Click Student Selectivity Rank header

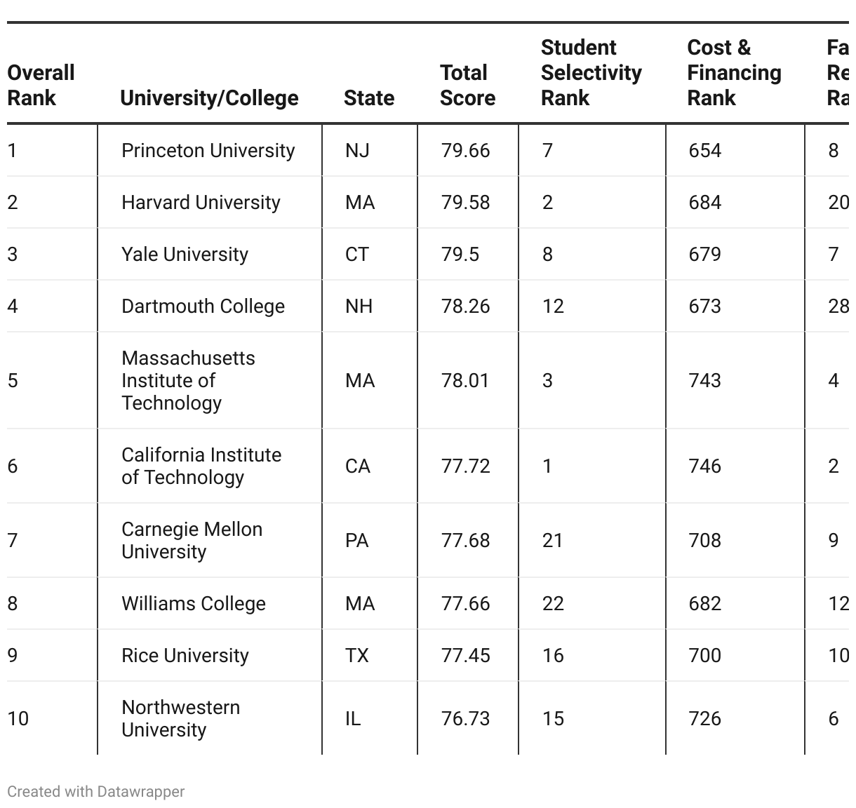point(591,72)
